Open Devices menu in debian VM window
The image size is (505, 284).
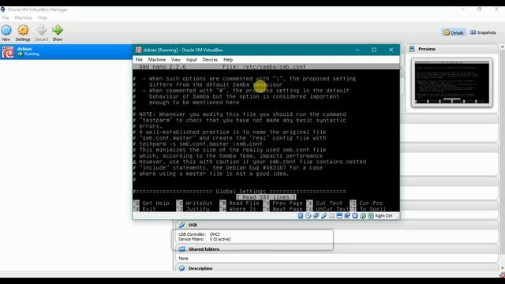(x=210, y=60)
